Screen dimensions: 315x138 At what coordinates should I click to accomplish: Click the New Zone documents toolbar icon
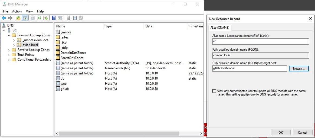point(81,18)
